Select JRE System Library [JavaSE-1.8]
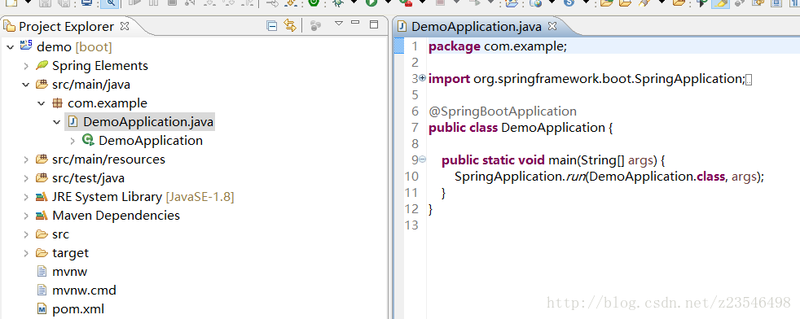The image size is (800, 319). (143, 197)
